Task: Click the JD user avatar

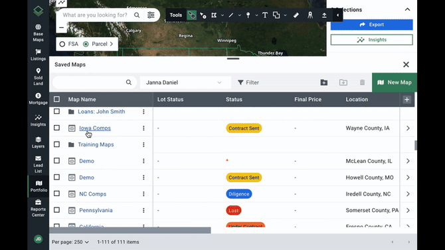Action: 38,239
